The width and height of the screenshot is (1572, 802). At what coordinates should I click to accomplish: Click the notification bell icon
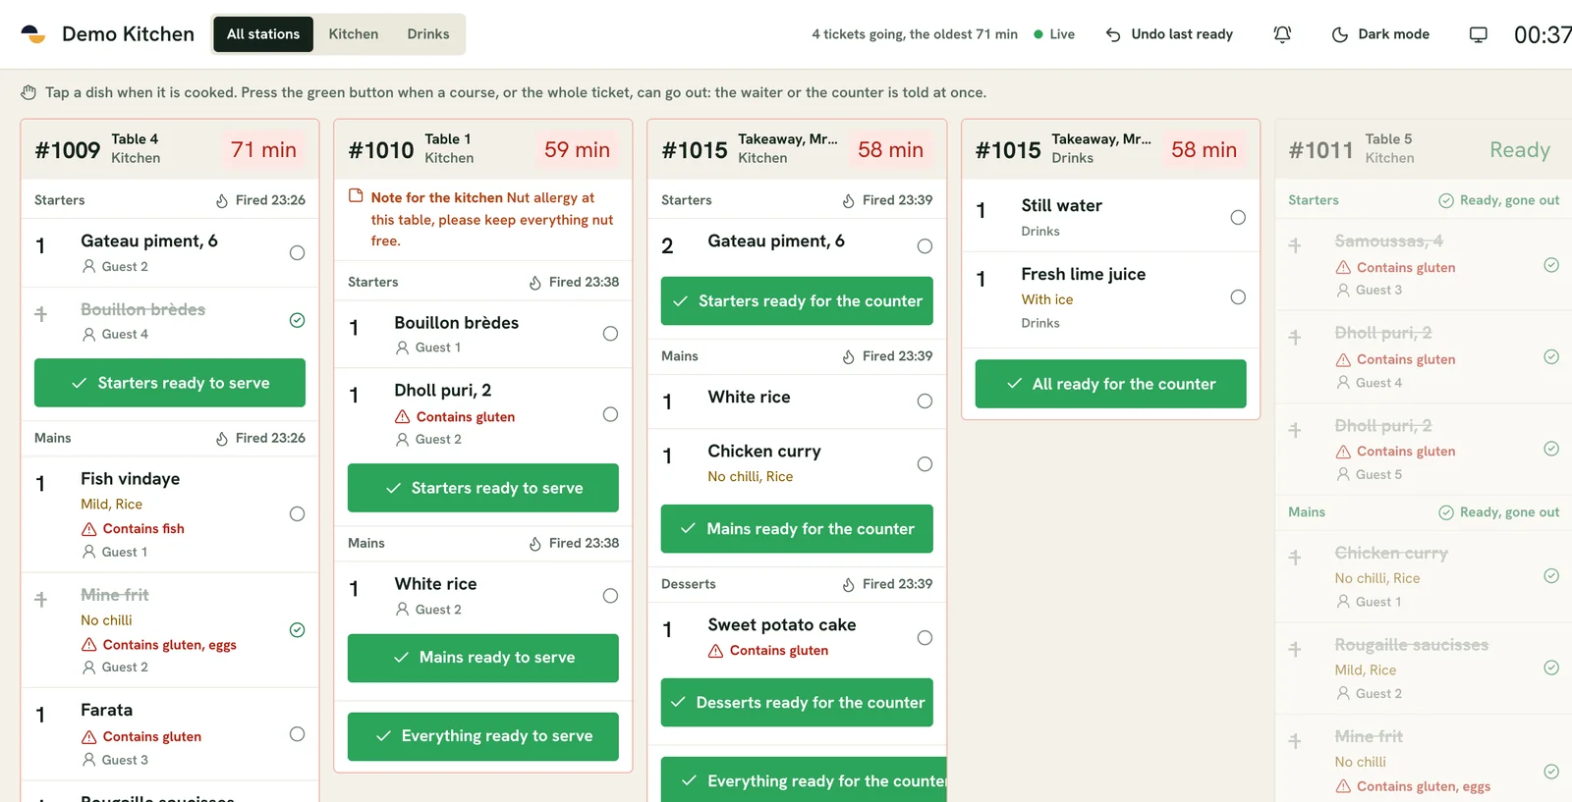[1282, 34]
